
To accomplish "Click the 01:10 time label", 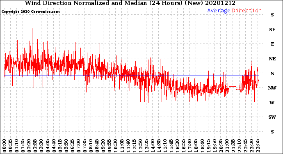I will coord(17,146).
